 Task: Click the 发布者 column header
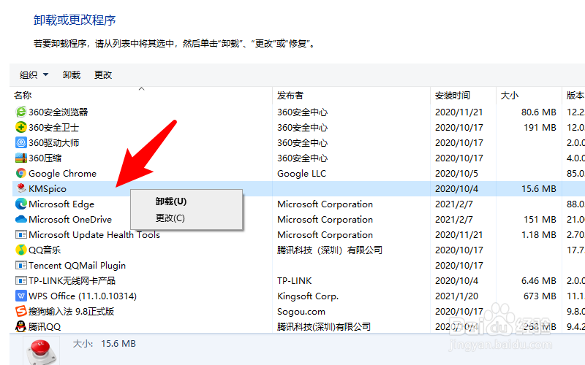coord(290,96)
